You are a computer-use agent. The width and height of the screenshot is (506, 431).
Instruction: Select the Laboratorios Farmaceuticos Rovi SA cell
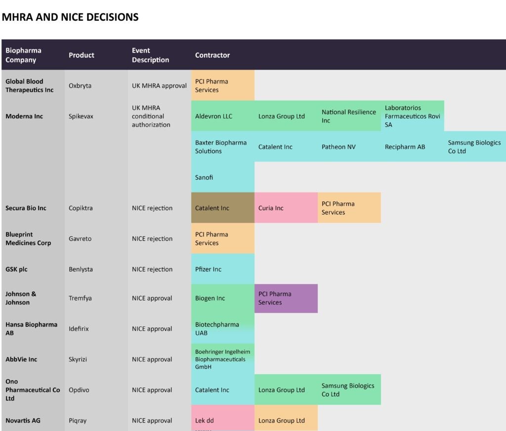tap(414, 116)
